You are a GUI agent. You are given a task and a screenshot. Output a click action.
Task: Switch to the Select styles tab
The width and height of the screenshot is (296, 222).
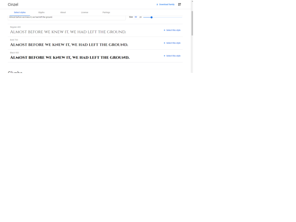[x=20, y=12]
